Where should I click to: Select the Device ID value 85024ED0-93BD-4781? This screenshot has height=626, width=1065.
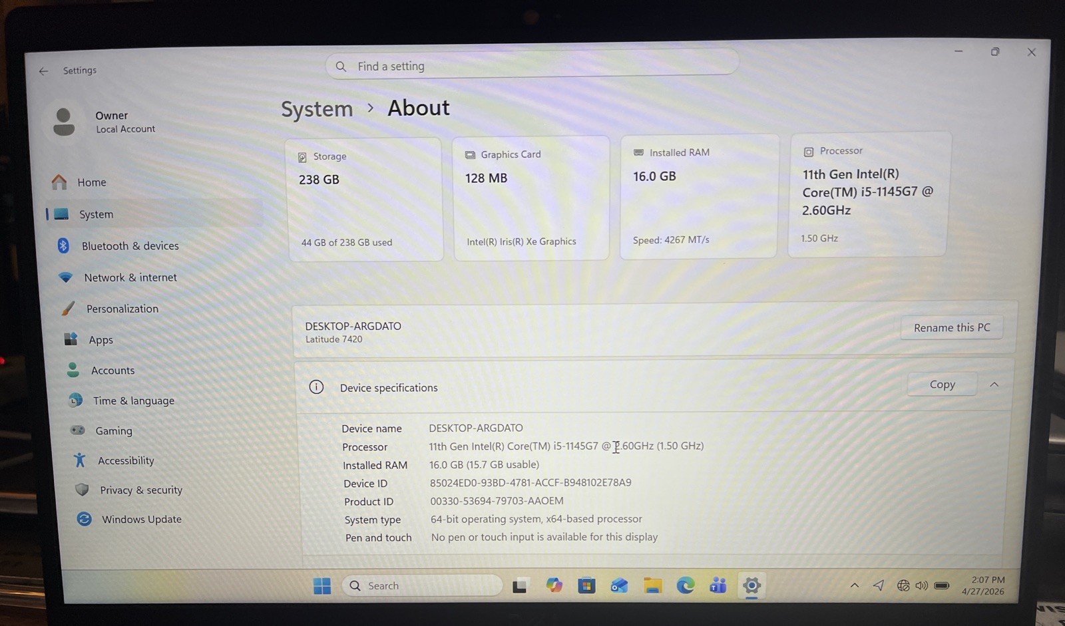(531, 482)
